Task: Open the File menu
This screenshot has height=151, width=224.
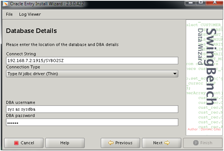Action: coord(9,14)
